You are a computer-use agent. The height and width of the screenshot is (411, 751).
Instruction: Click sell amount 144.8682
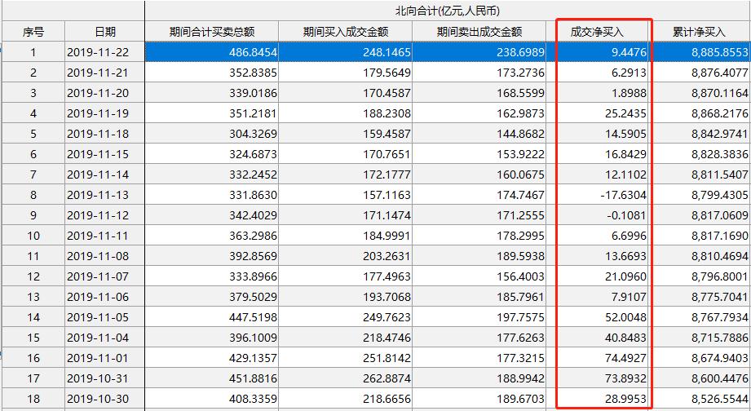coord(479,133)
